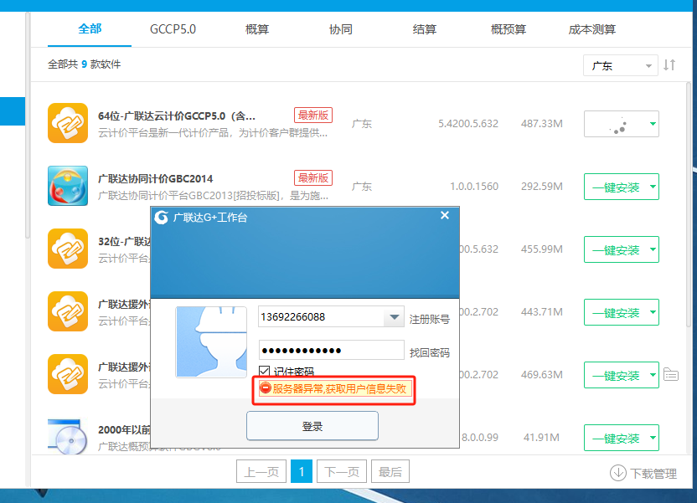Image resolution: width=697 pixels, height=503 pixels.
Task: Click 一键安装 for the 443.71M software
Action: coord(616,312)
